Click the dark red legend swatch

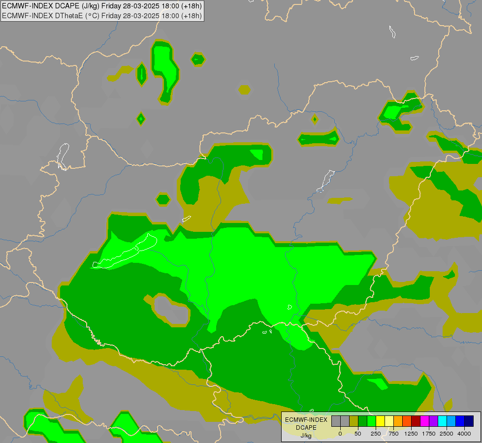(x=416, y=421)
